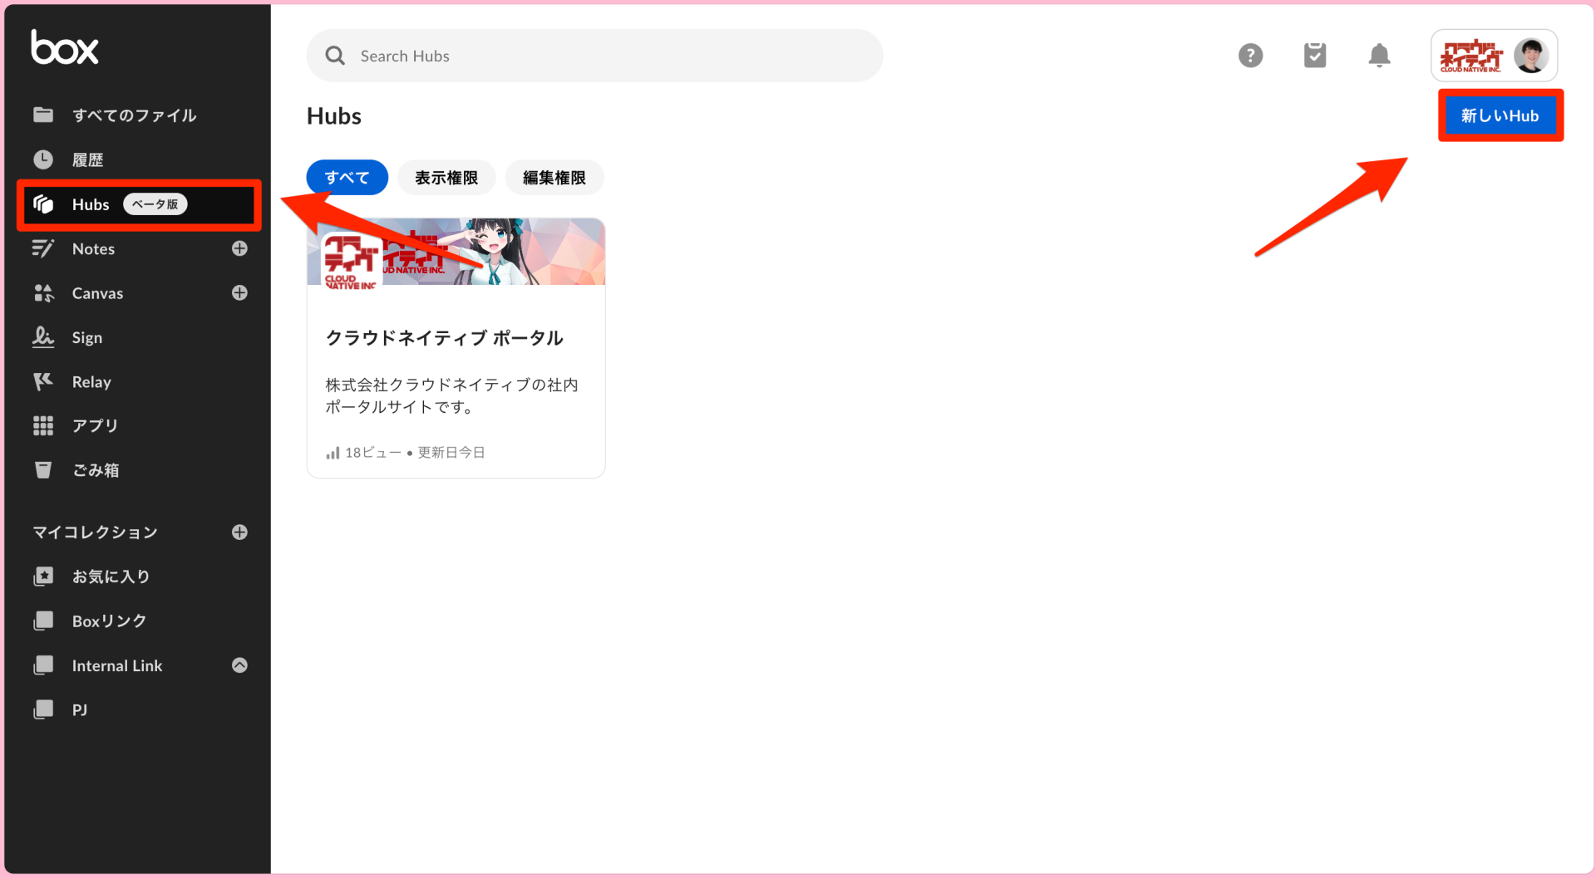
Task: Open the ごみ箱 (Trash)
Action: [94, 469]
